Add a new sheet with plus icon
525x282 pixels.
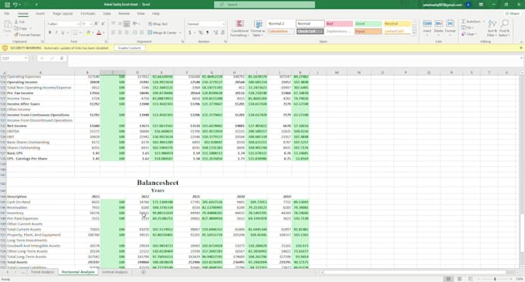tap(144, 272)
